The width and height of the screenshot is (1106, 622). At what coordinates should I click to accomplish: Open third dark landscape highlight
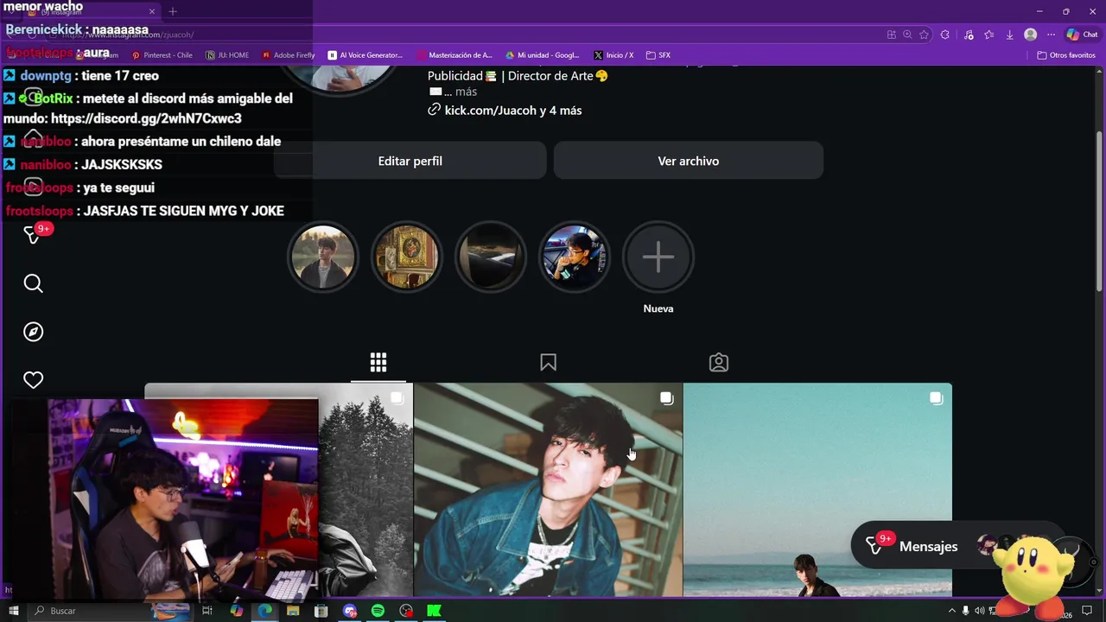[490, 257]
